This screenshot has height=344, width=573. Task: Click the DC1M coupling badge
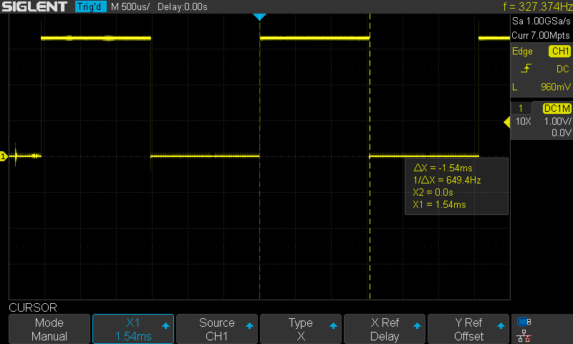point(557,108)
